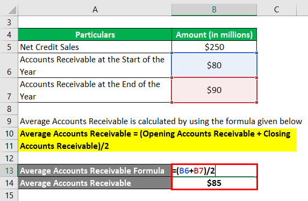Viewport: 308px width, 201px height.
Task: Click the 'Particulars' header cell
Action: pyautogui.click(x=95, y=34)
